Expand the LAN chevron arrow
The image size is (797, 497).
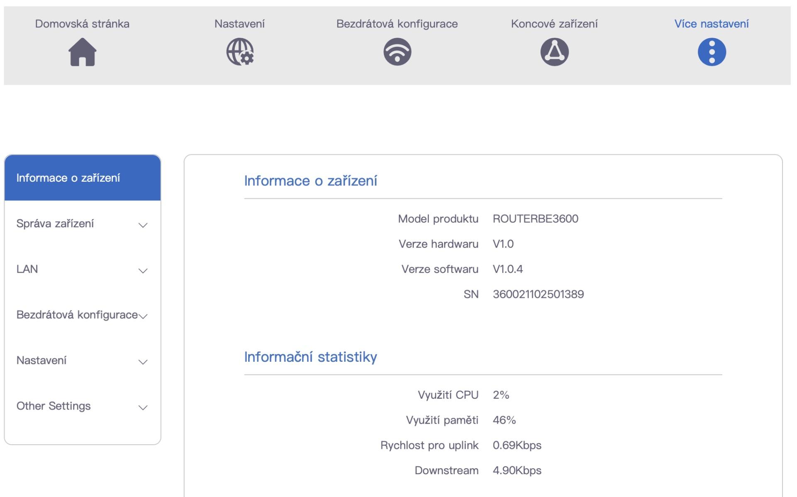click(143, 271)
